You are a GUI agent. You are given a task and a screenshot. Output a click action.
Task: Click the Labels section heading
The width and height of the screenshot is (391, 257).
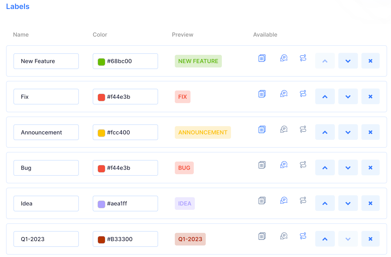(18, 7)
